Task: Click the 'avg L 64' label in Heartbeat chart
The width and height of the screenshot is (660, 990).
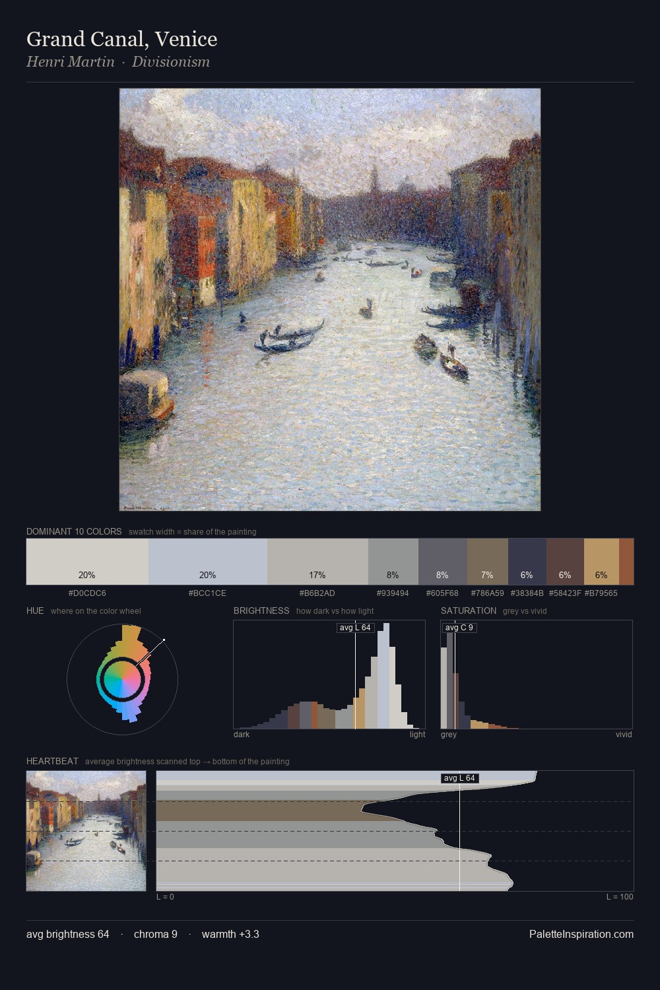Action: [459, 778]
